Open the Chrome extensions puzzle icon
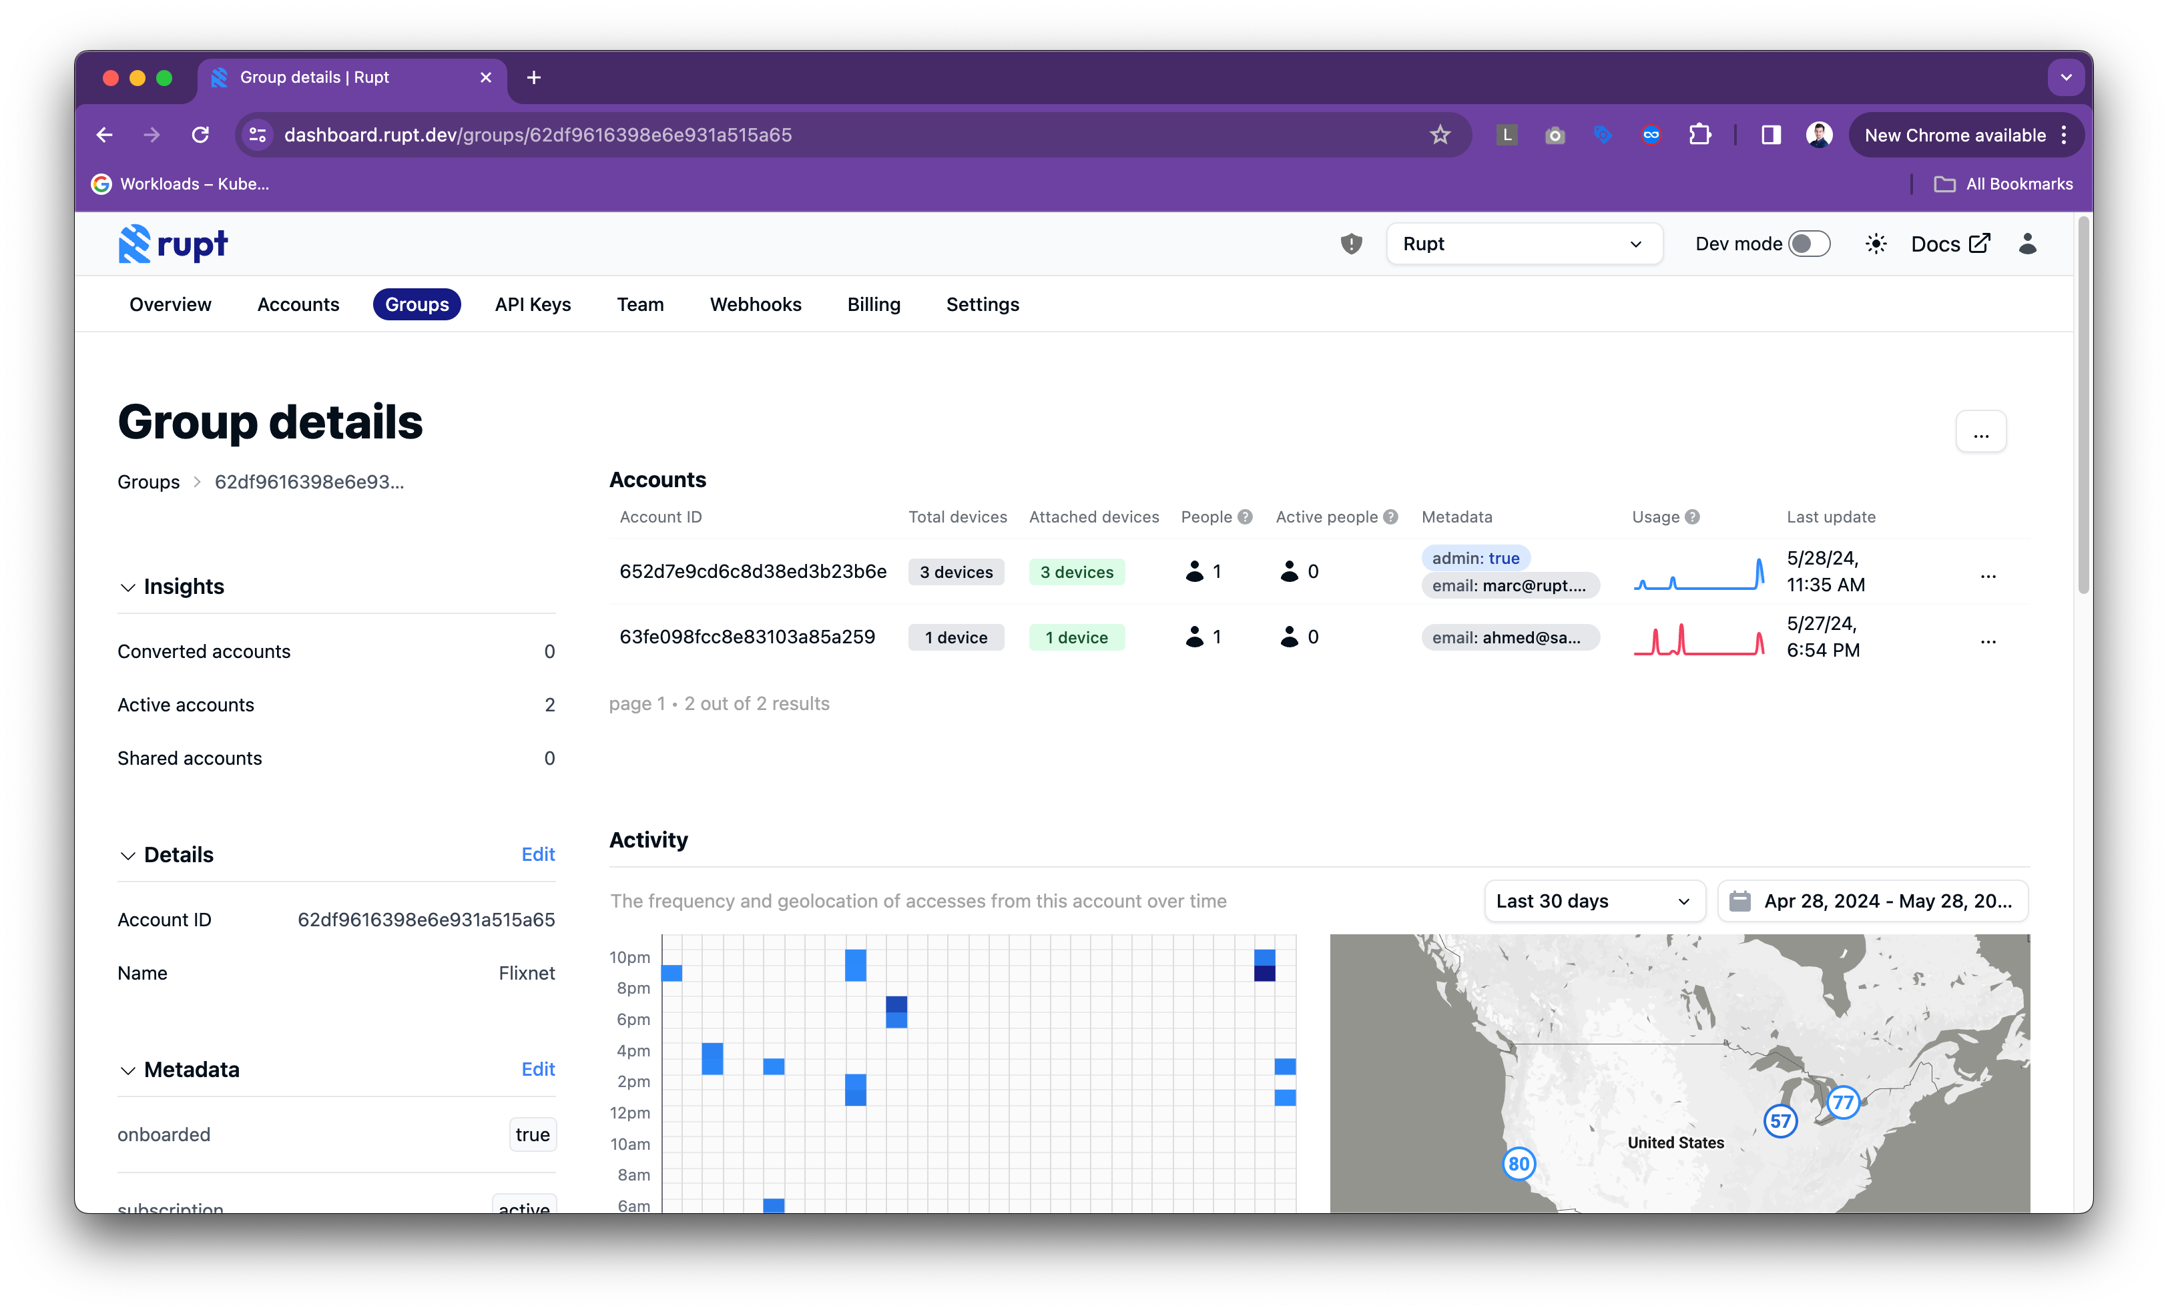This screenshot has width=2168, height=1312. click(x=1700, y=135)
